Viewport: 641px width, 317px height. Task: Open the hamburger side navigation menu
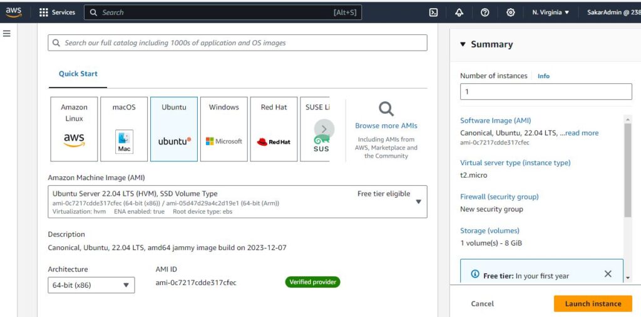[x=6, y=34]
